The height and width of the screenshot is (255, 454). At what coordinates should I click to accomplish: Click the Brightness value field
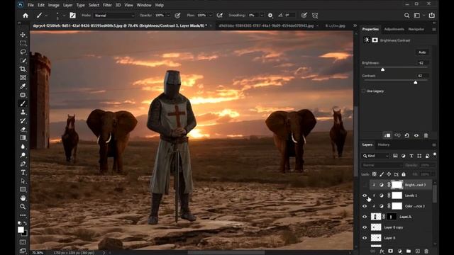[422, 63]
